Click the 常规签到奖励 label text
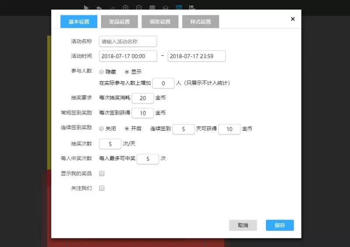The width and height of the screenshot is (350, 247). [76, 113]
